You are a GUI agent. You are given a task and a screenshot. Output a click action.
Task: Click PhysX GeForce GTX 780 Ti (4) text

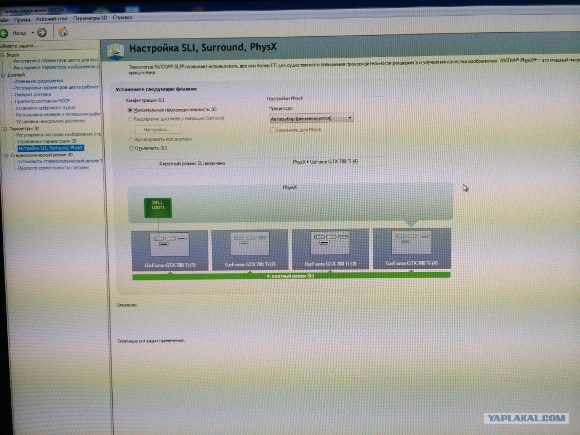(x=325, y=161)
